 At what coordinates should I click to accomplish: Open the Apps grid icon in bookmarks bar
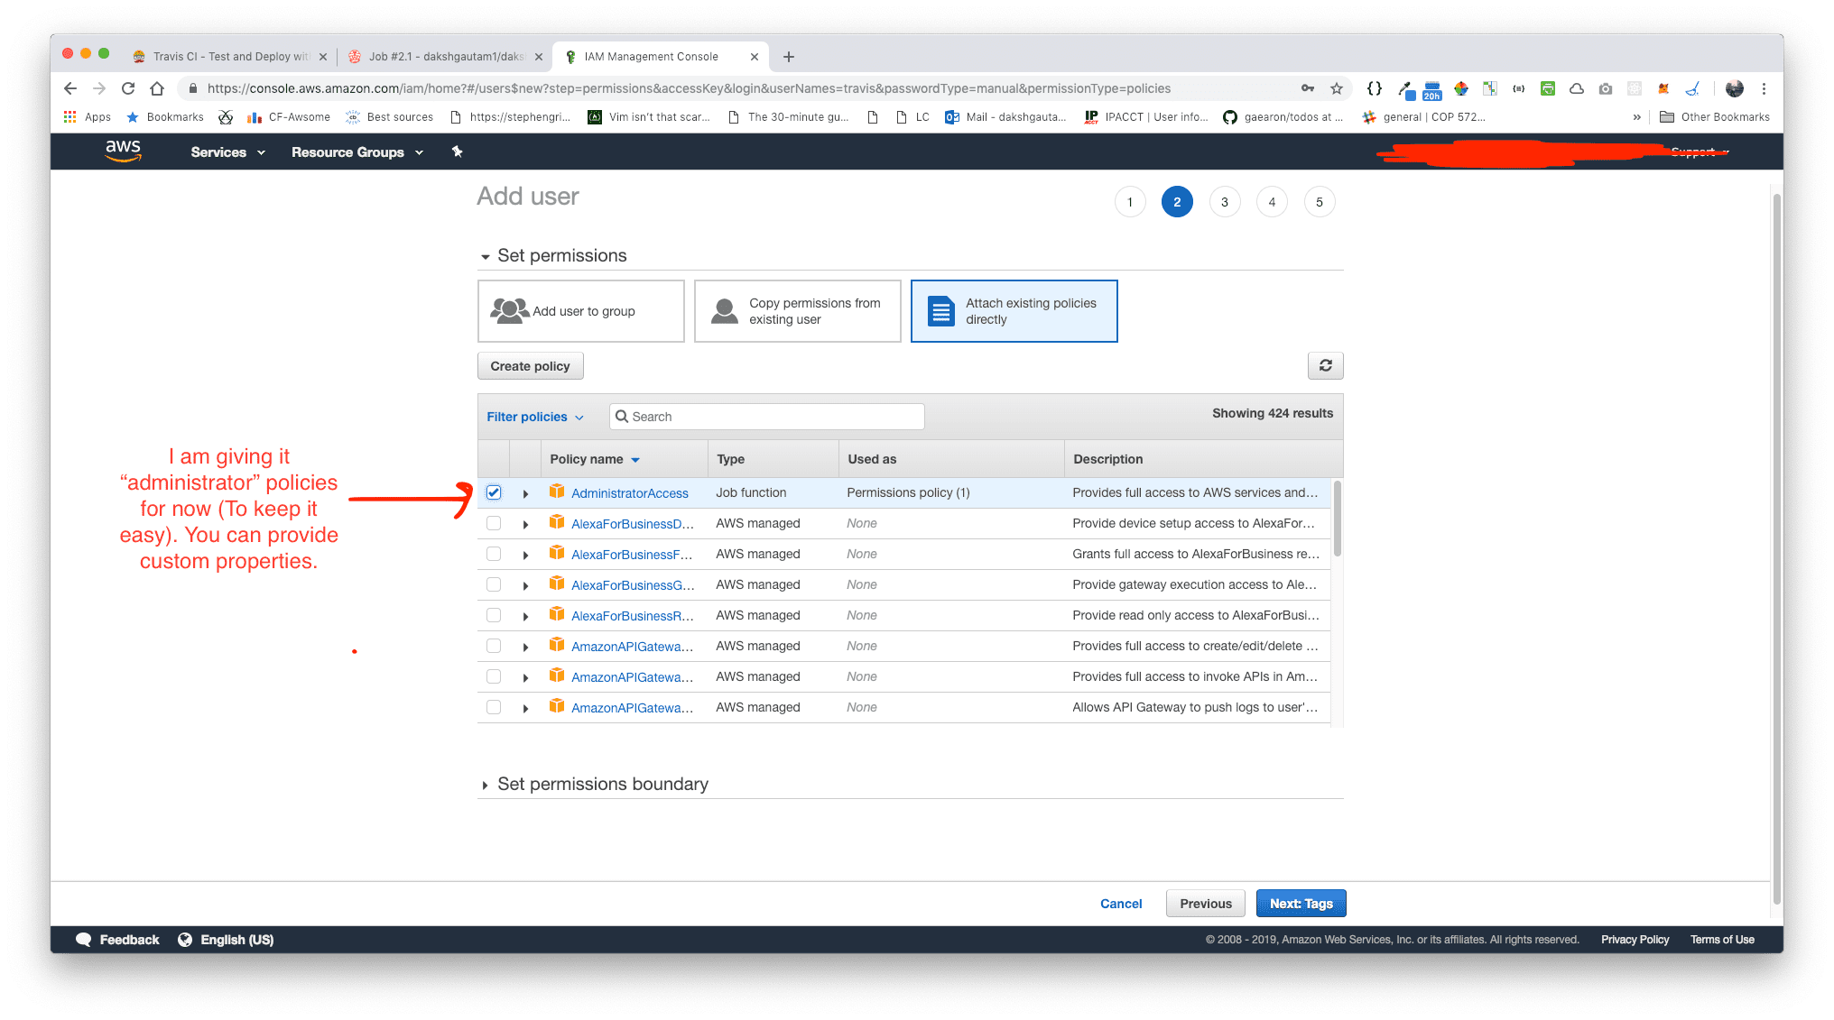point(69,116)
